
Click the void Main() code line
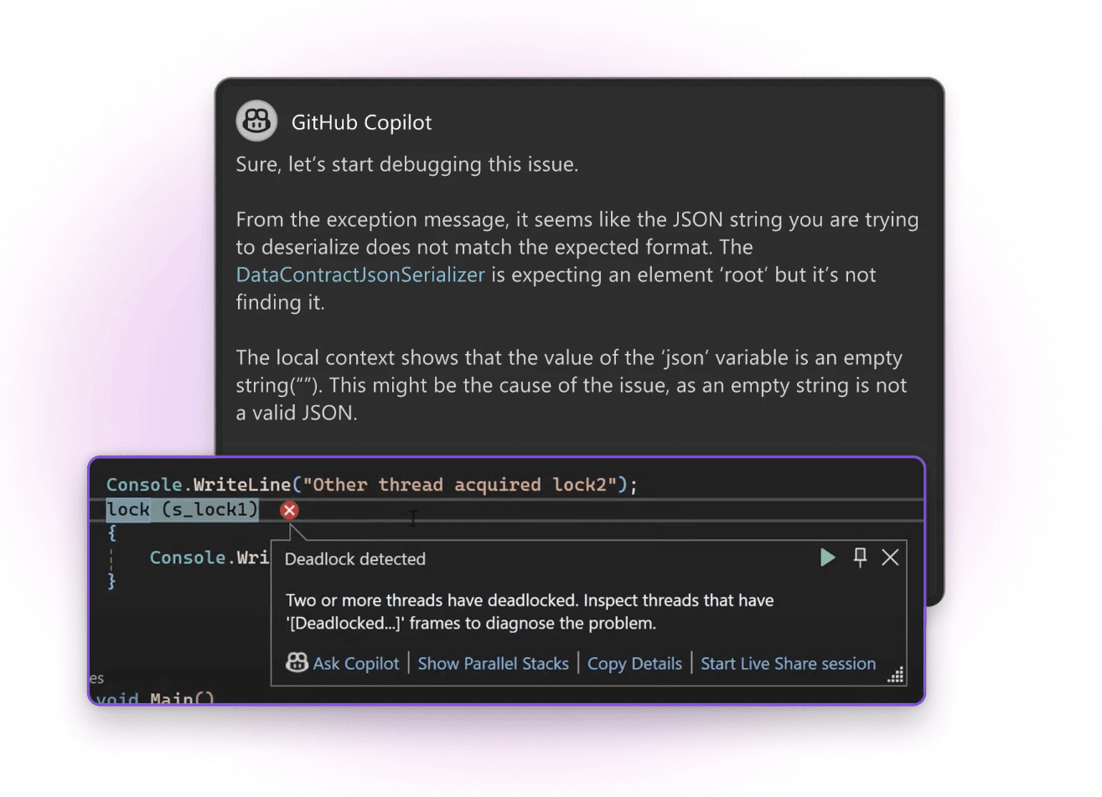pyautogui.click(x=155, y=697)
